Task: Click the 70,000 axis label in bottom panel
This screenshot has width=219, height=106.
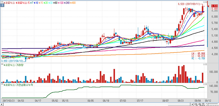Action: [214, 92]
